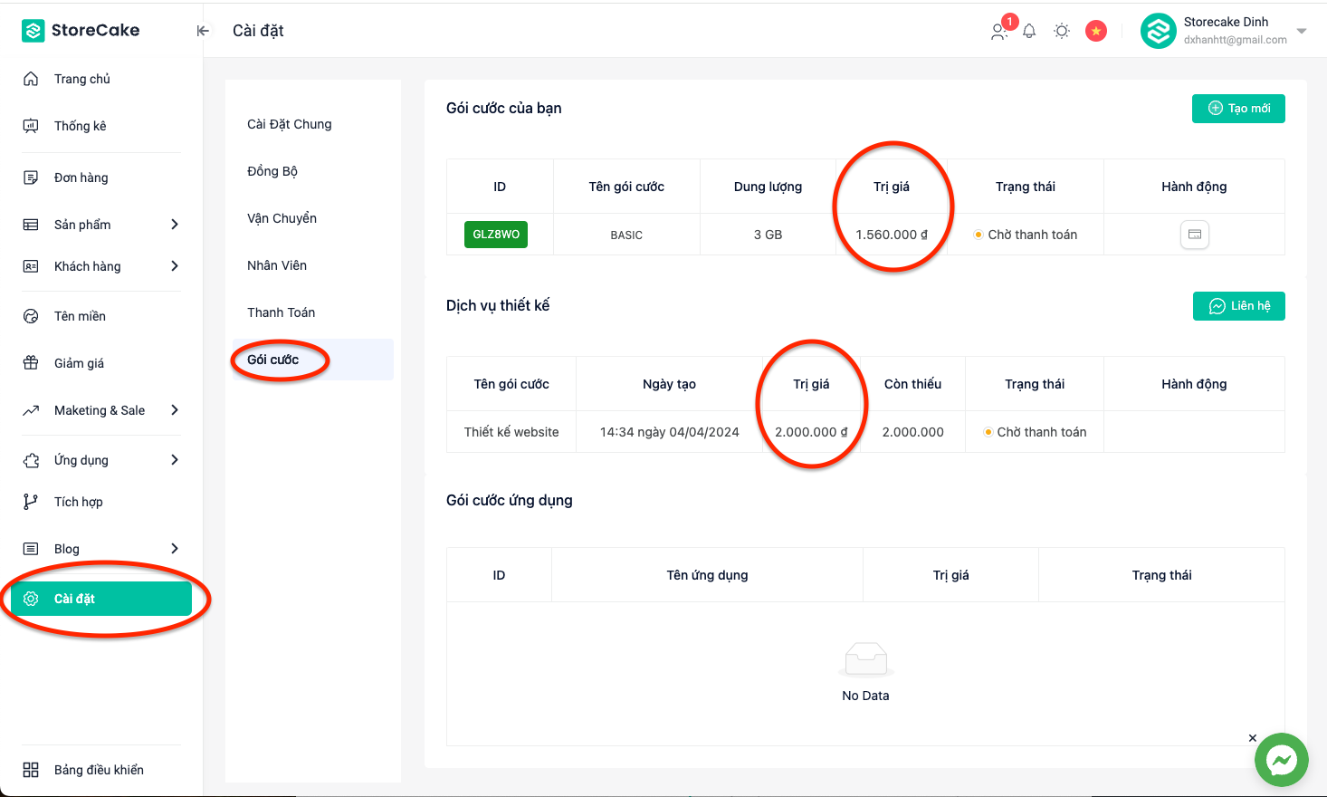This screenshot has height=797, width=1327.
Task: Collapse the sidebar with the arrow icon
Action: click(203, 31)
